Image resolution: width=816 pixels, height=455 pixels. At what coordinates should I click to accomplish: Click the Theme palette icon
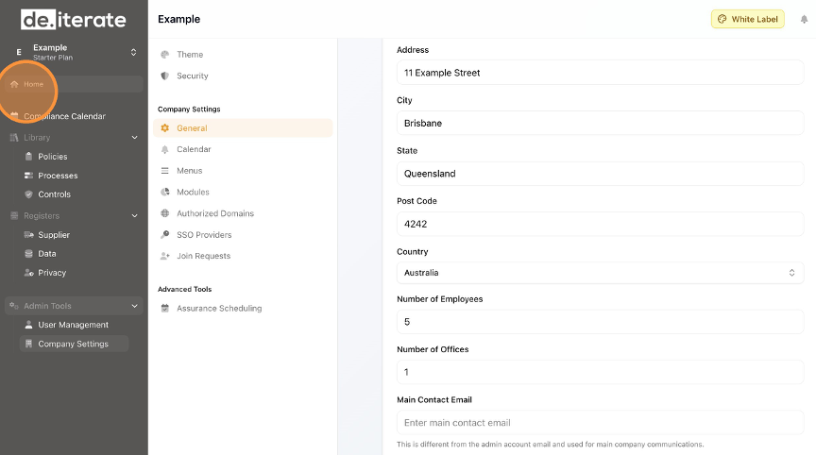tap(165, 55)
